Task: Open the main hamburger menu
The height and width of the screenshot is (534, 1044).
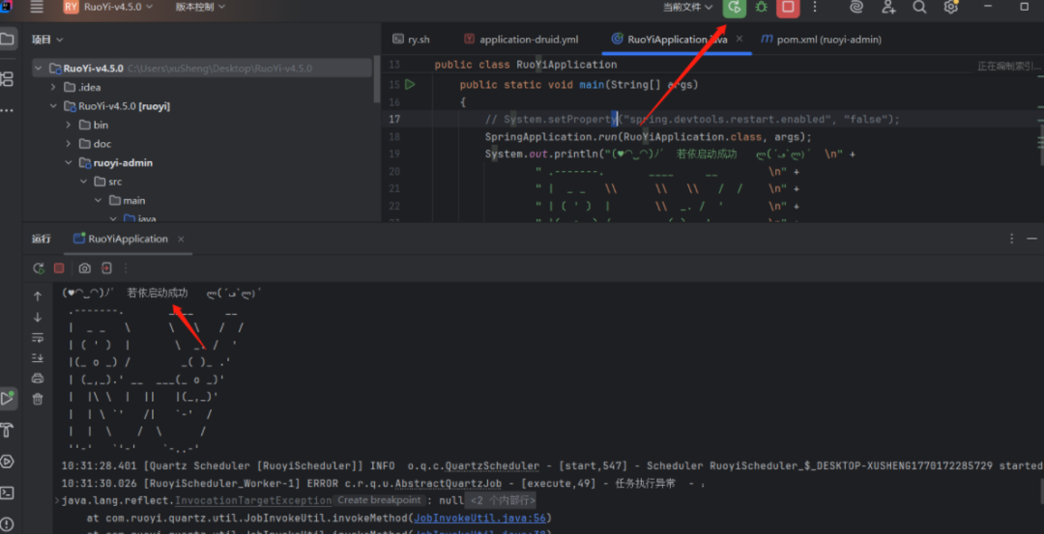Action: coord(37,8)
